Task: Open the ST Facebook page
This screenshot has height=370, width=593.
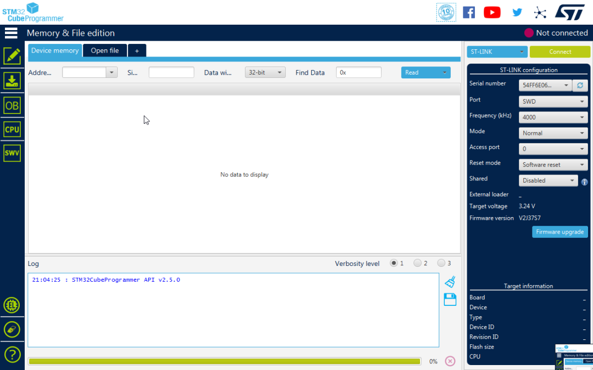Action: tap(469, 12)
